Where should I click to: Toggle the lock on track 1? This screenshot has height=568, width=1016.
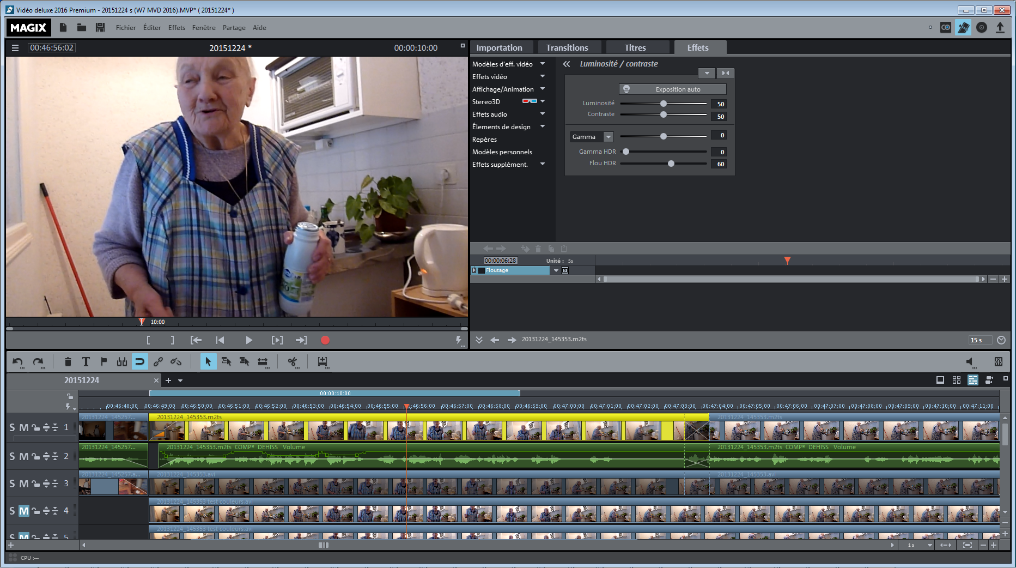click(x=35, y=427)
